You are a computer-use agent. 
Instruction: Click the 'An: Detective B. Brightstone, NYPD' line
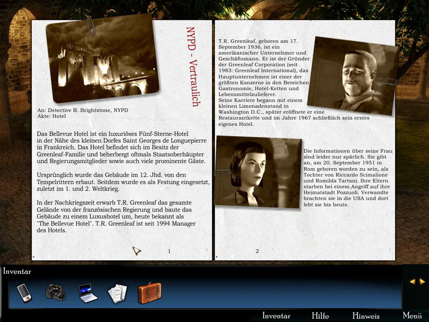pyautogui.click(x=83, y=111)
